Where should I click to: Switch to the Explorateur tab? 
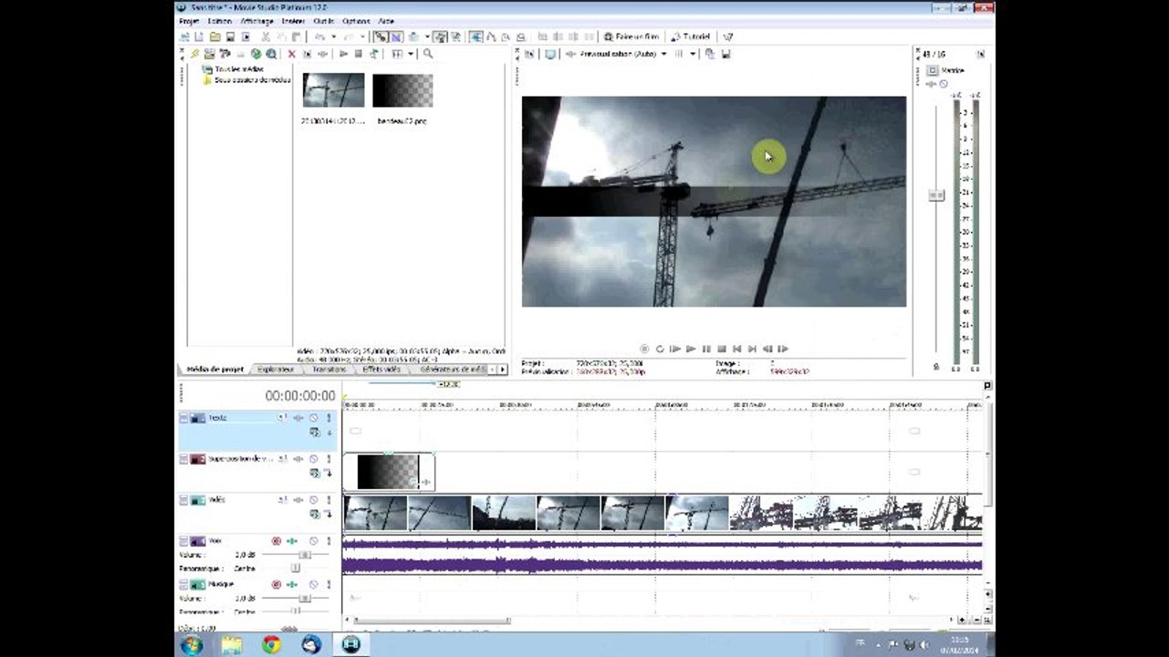tap(275, 370)
